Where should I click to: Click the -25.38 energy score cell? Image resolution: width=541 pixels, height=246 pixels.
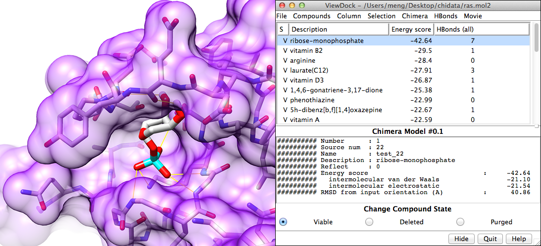pos(422,90)
